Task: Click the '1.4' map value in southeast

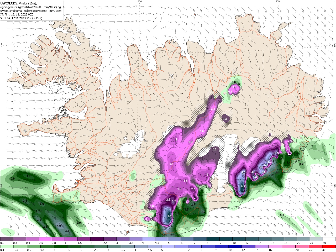Action: [288, 163]
